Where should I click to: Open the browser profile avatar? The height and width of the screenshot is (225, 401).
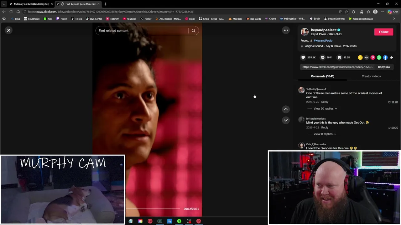click(375, 12)
